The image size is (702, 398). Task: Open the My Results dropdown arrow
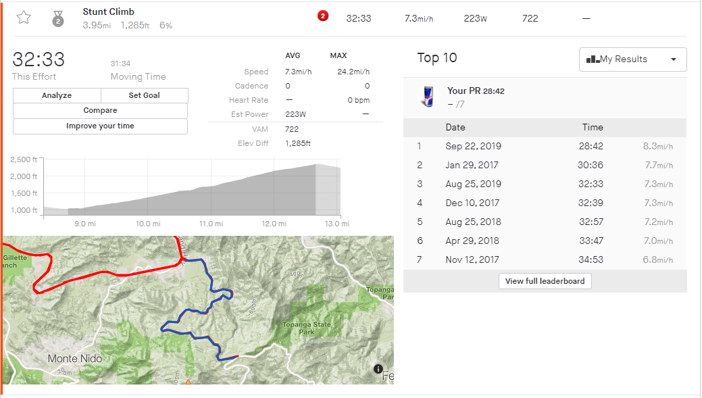pos(673,59)
